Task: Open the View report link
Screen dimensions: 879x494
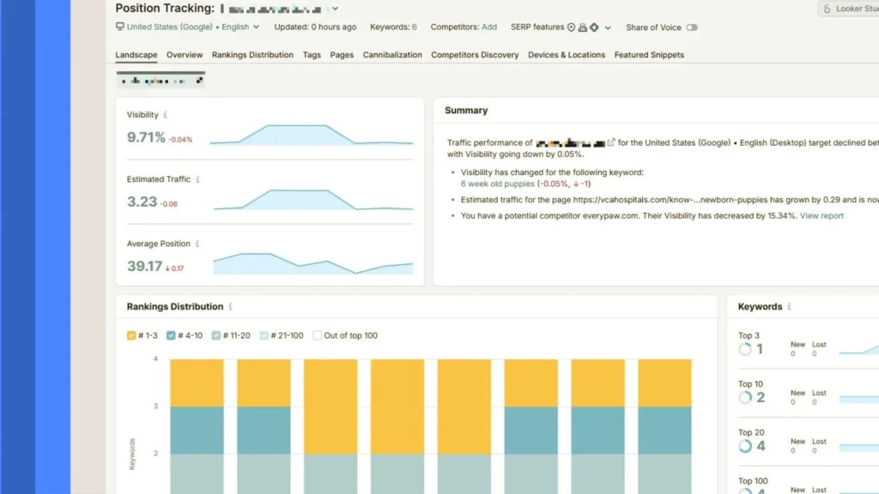Action: [821, 215]
